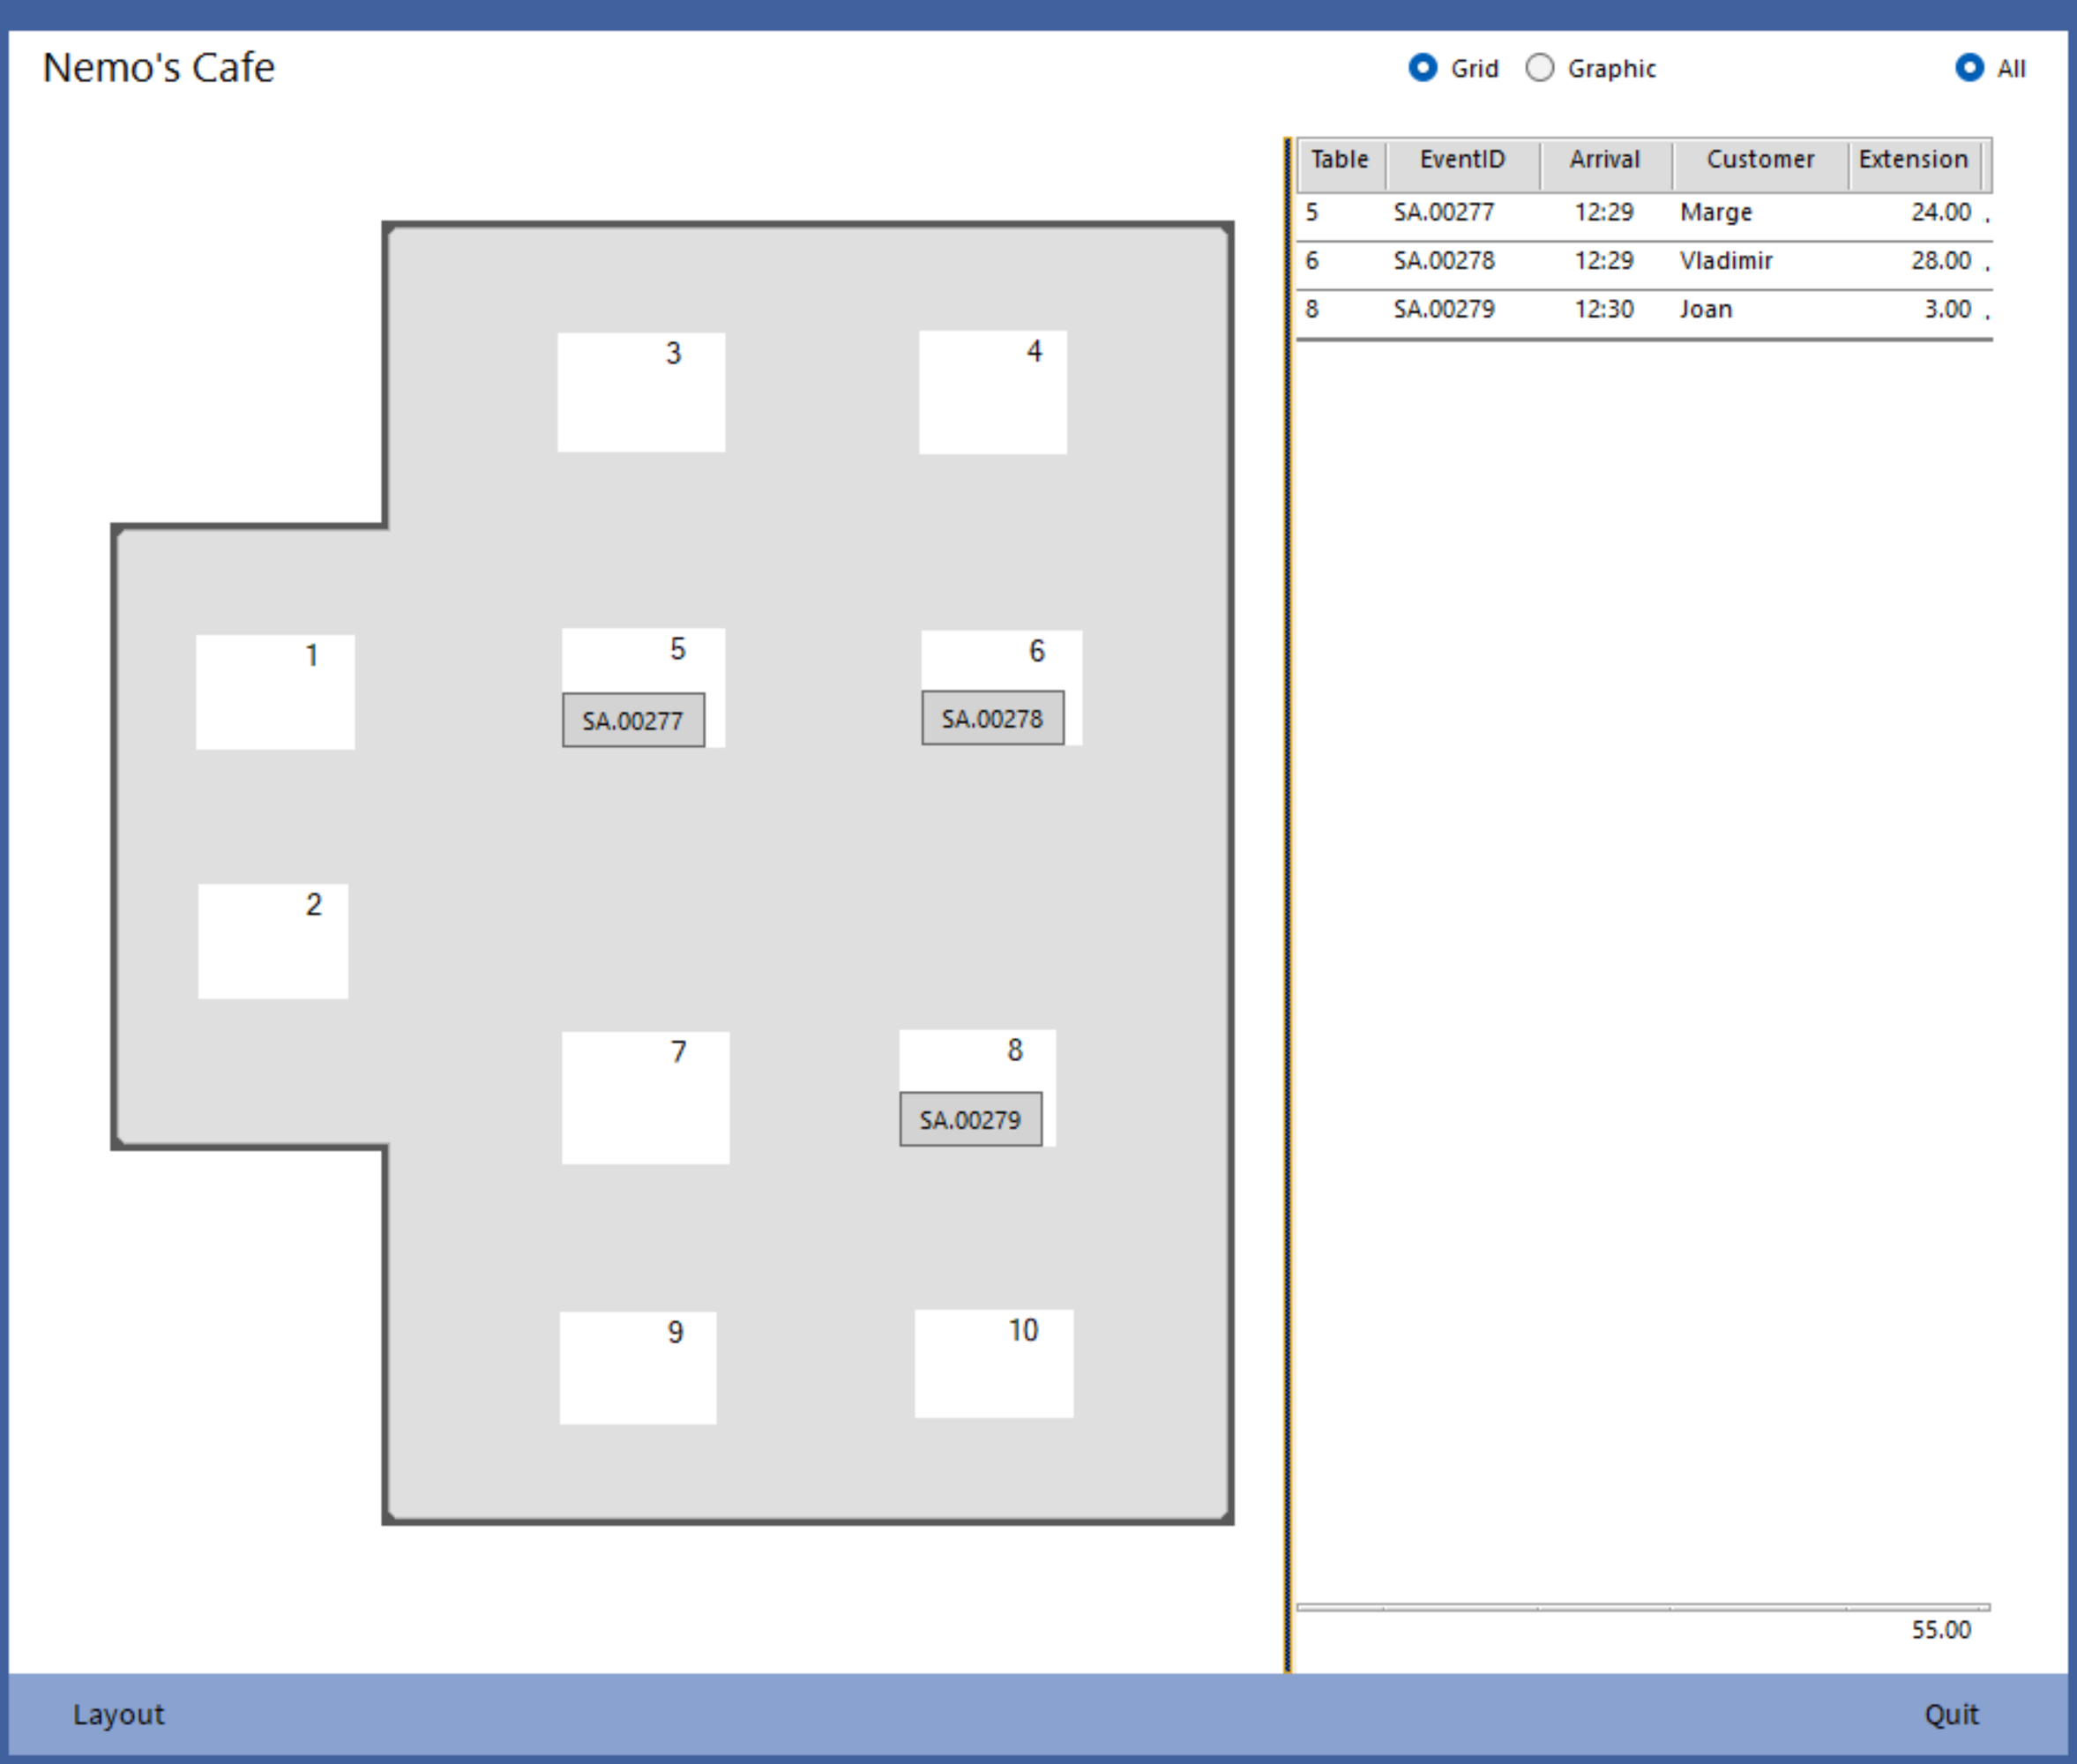Click the Layout menu item
Viewport: 2077px width, 1764px height.
tap(118, 1714)
